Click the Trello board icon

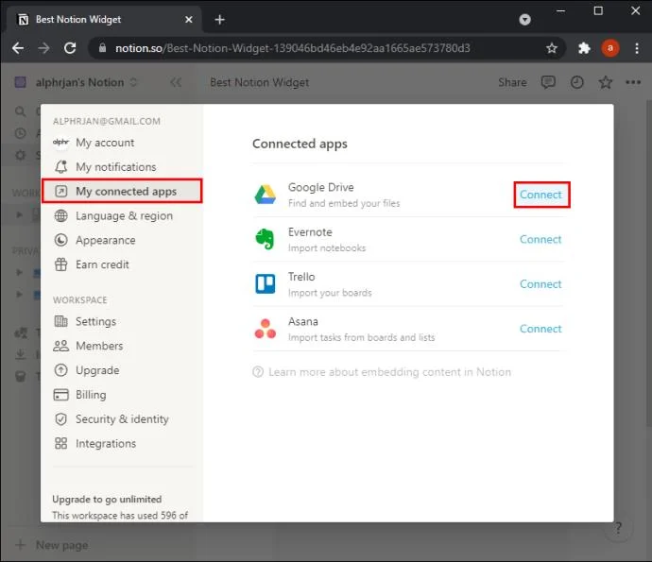coord(266,284)
